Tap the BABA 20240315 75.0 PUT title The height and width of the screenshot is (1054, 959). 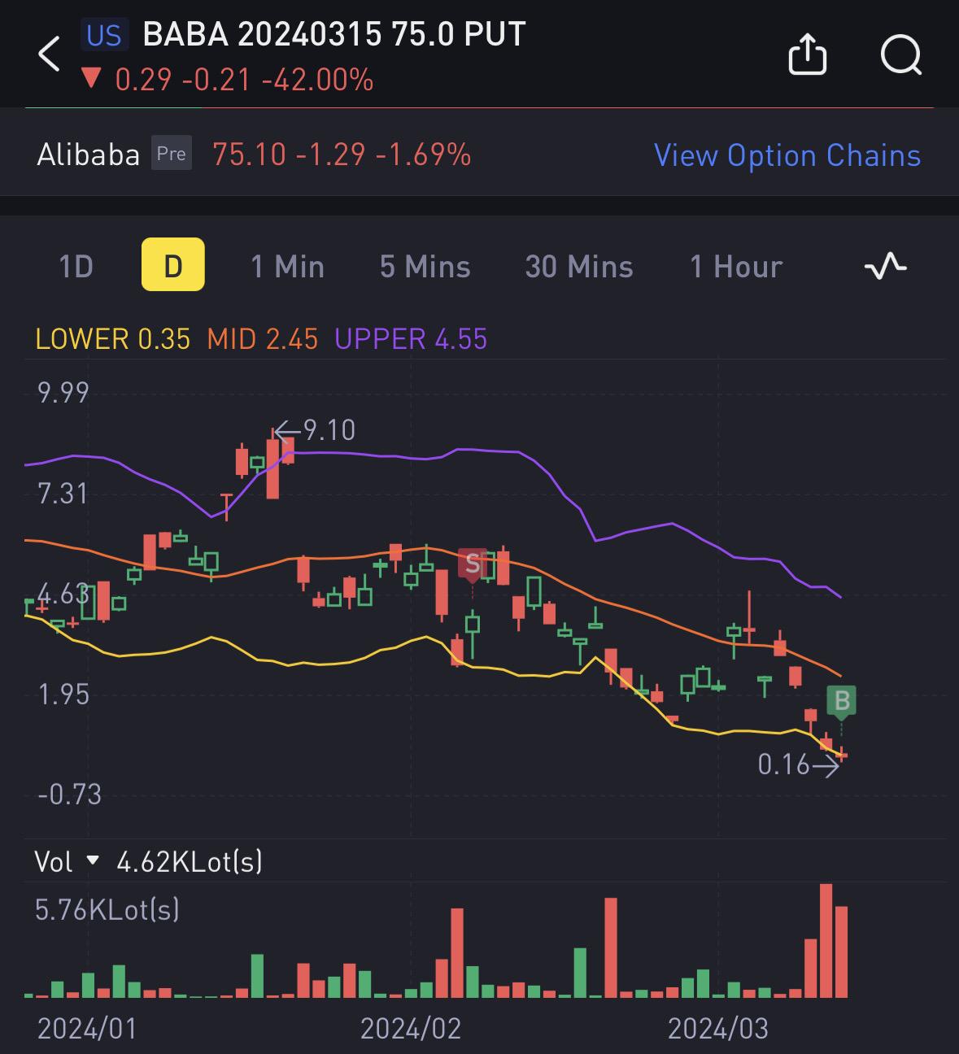click(x=334, y=34)
